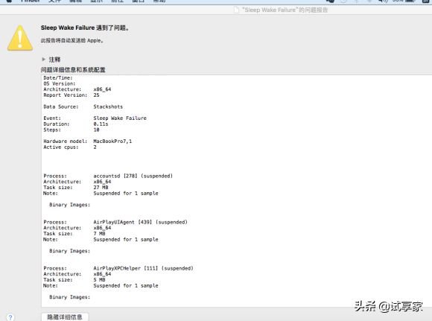Click the Hardware model MacBookPro7,1 line
Image resolution: width=432 pixels, height=321 pixels.
88,142
